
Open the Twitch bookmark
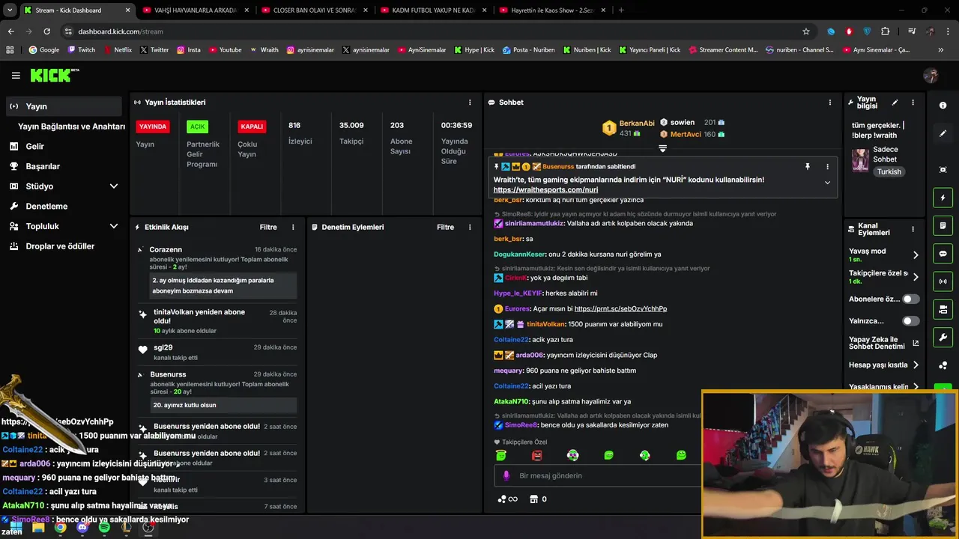[82, 50]
